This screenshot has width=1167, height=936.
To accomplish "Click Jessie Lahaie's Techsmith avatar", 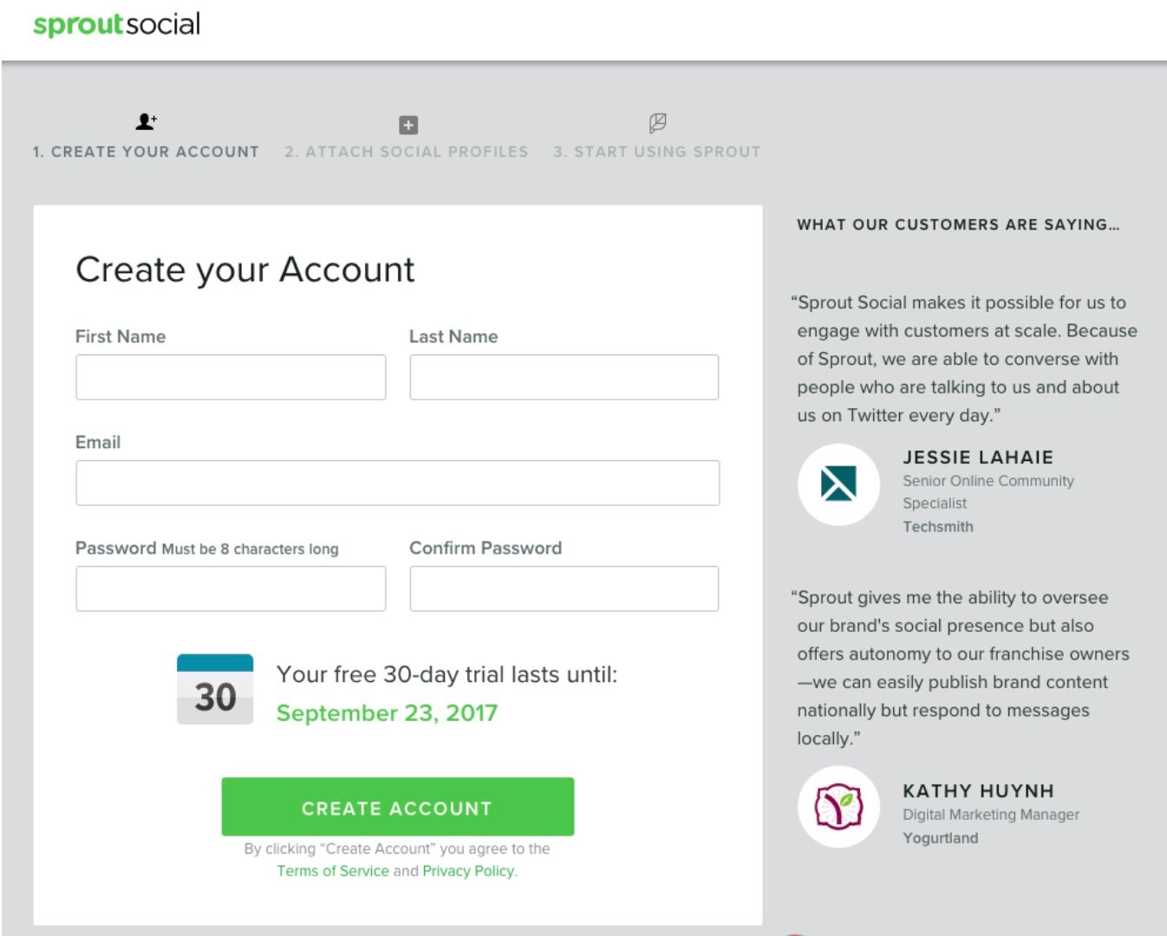I will pyautogui.click(x=838, y=486).
